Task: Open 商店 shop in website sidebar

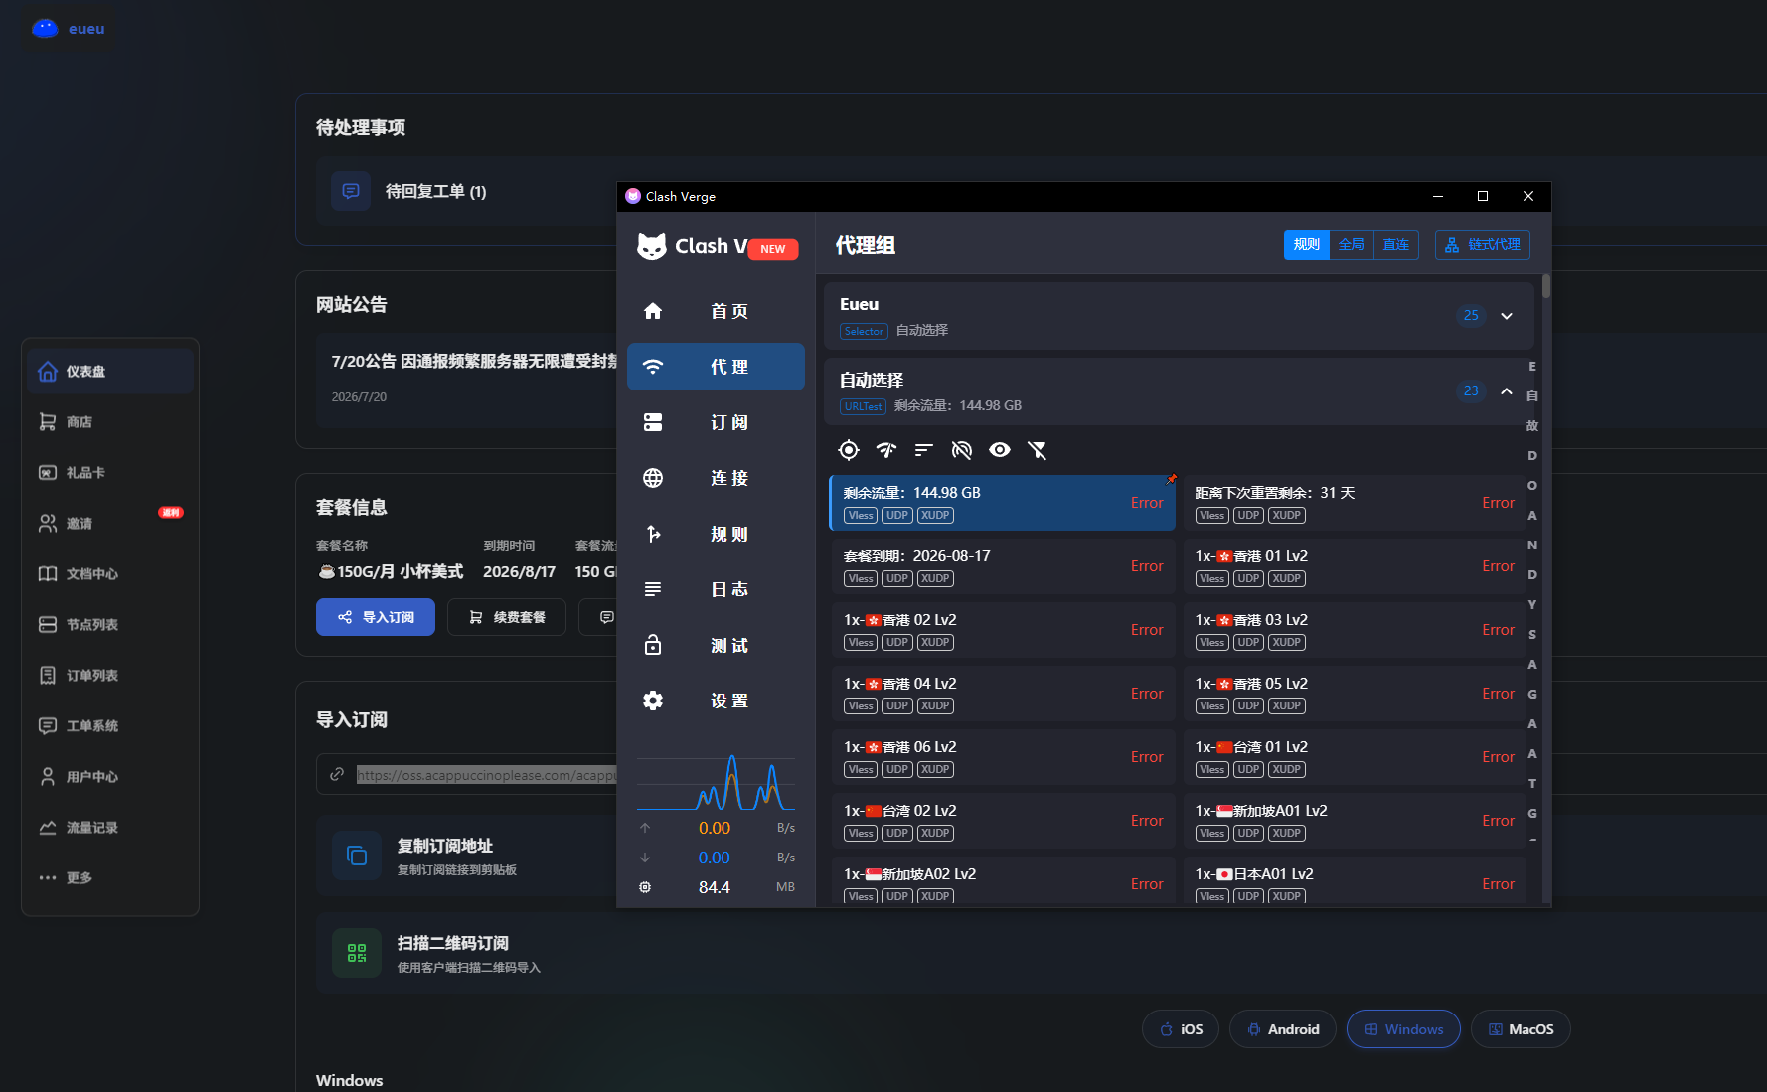Action: point(110,422)
